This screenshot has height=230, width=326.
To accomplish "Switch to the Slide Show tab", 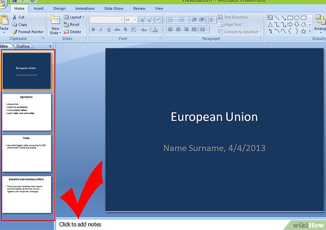I will (x=114, y=9).
